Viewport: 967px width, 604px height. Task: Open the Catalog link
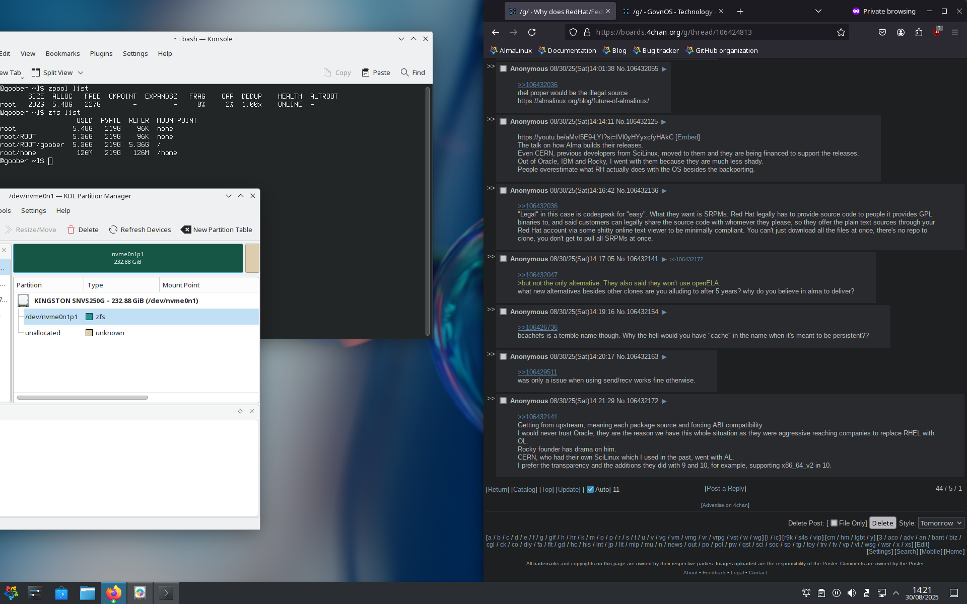(x=524, y=489)
